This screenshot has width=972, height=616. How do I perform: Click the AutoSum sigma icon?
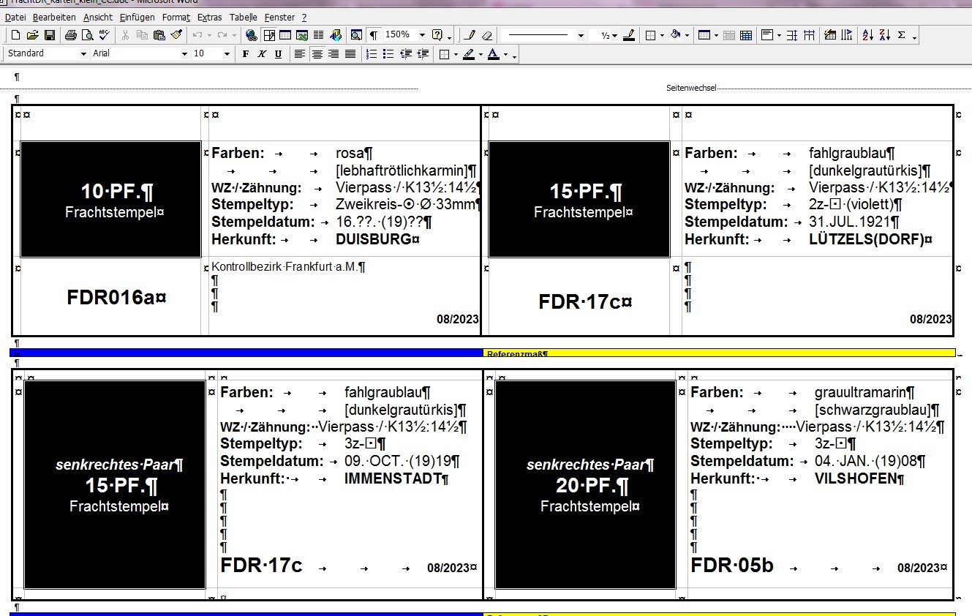(901, 35)
